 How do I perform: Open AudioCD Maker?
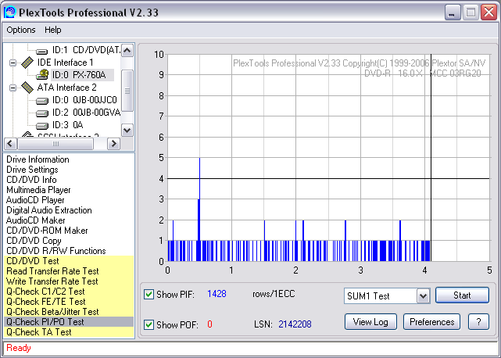[35, 220]
